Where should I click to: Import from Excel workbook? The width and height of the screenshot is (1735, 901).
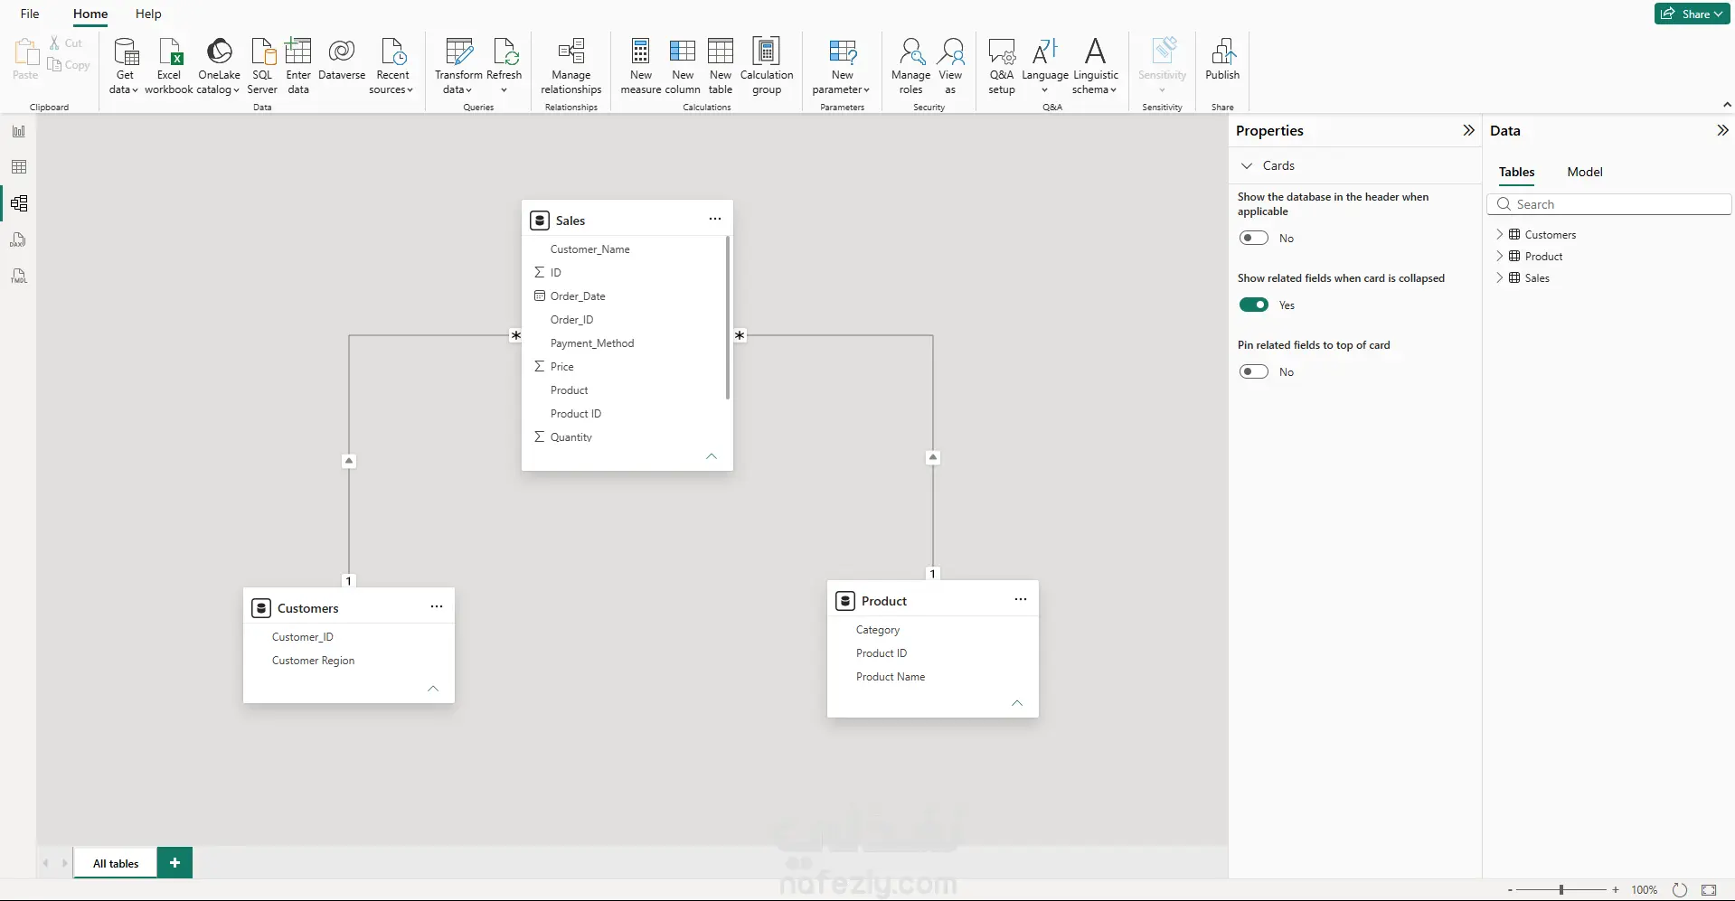coord(169,66)
